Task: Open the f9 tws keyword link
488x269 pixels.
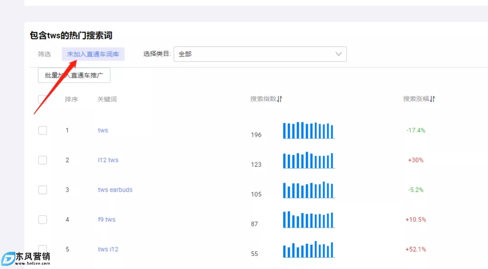Action: tap(107, 220)
